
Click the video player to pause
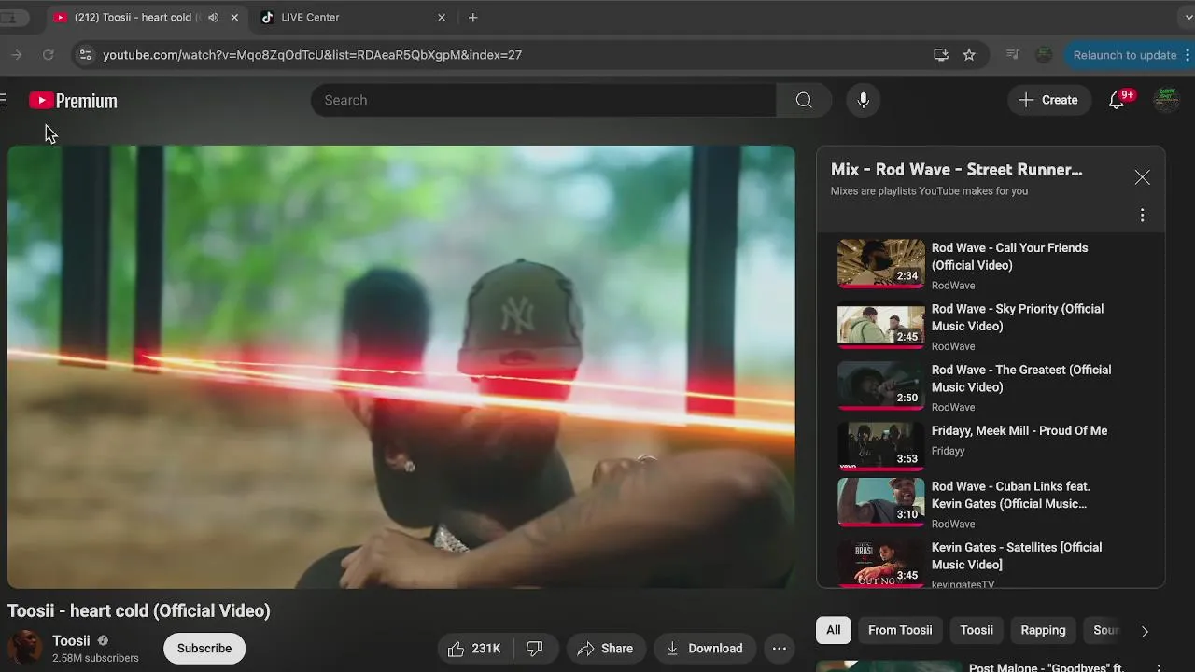coord(401,367)
